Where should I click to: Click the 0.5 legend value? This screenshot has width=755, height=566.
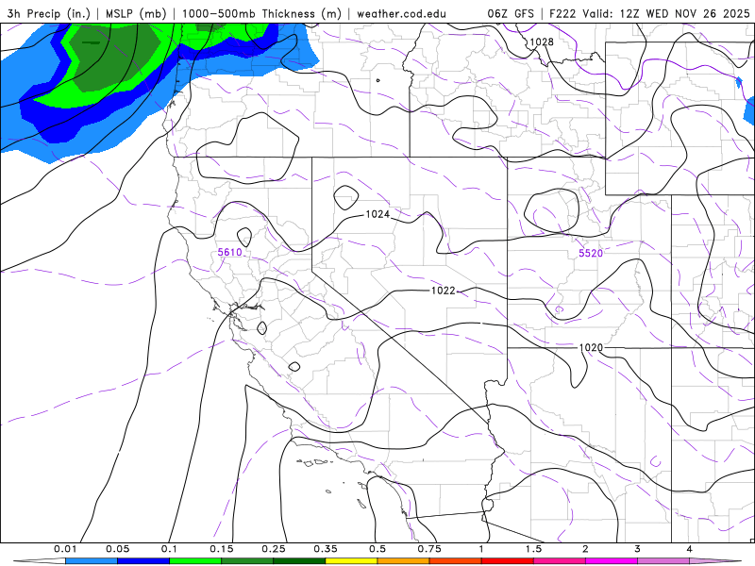(x=377, y=549)
